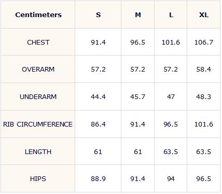The width and height of the screenshot is (222, 194).
Task: Click the UNDERARM row label
Action: click(38, 96)
